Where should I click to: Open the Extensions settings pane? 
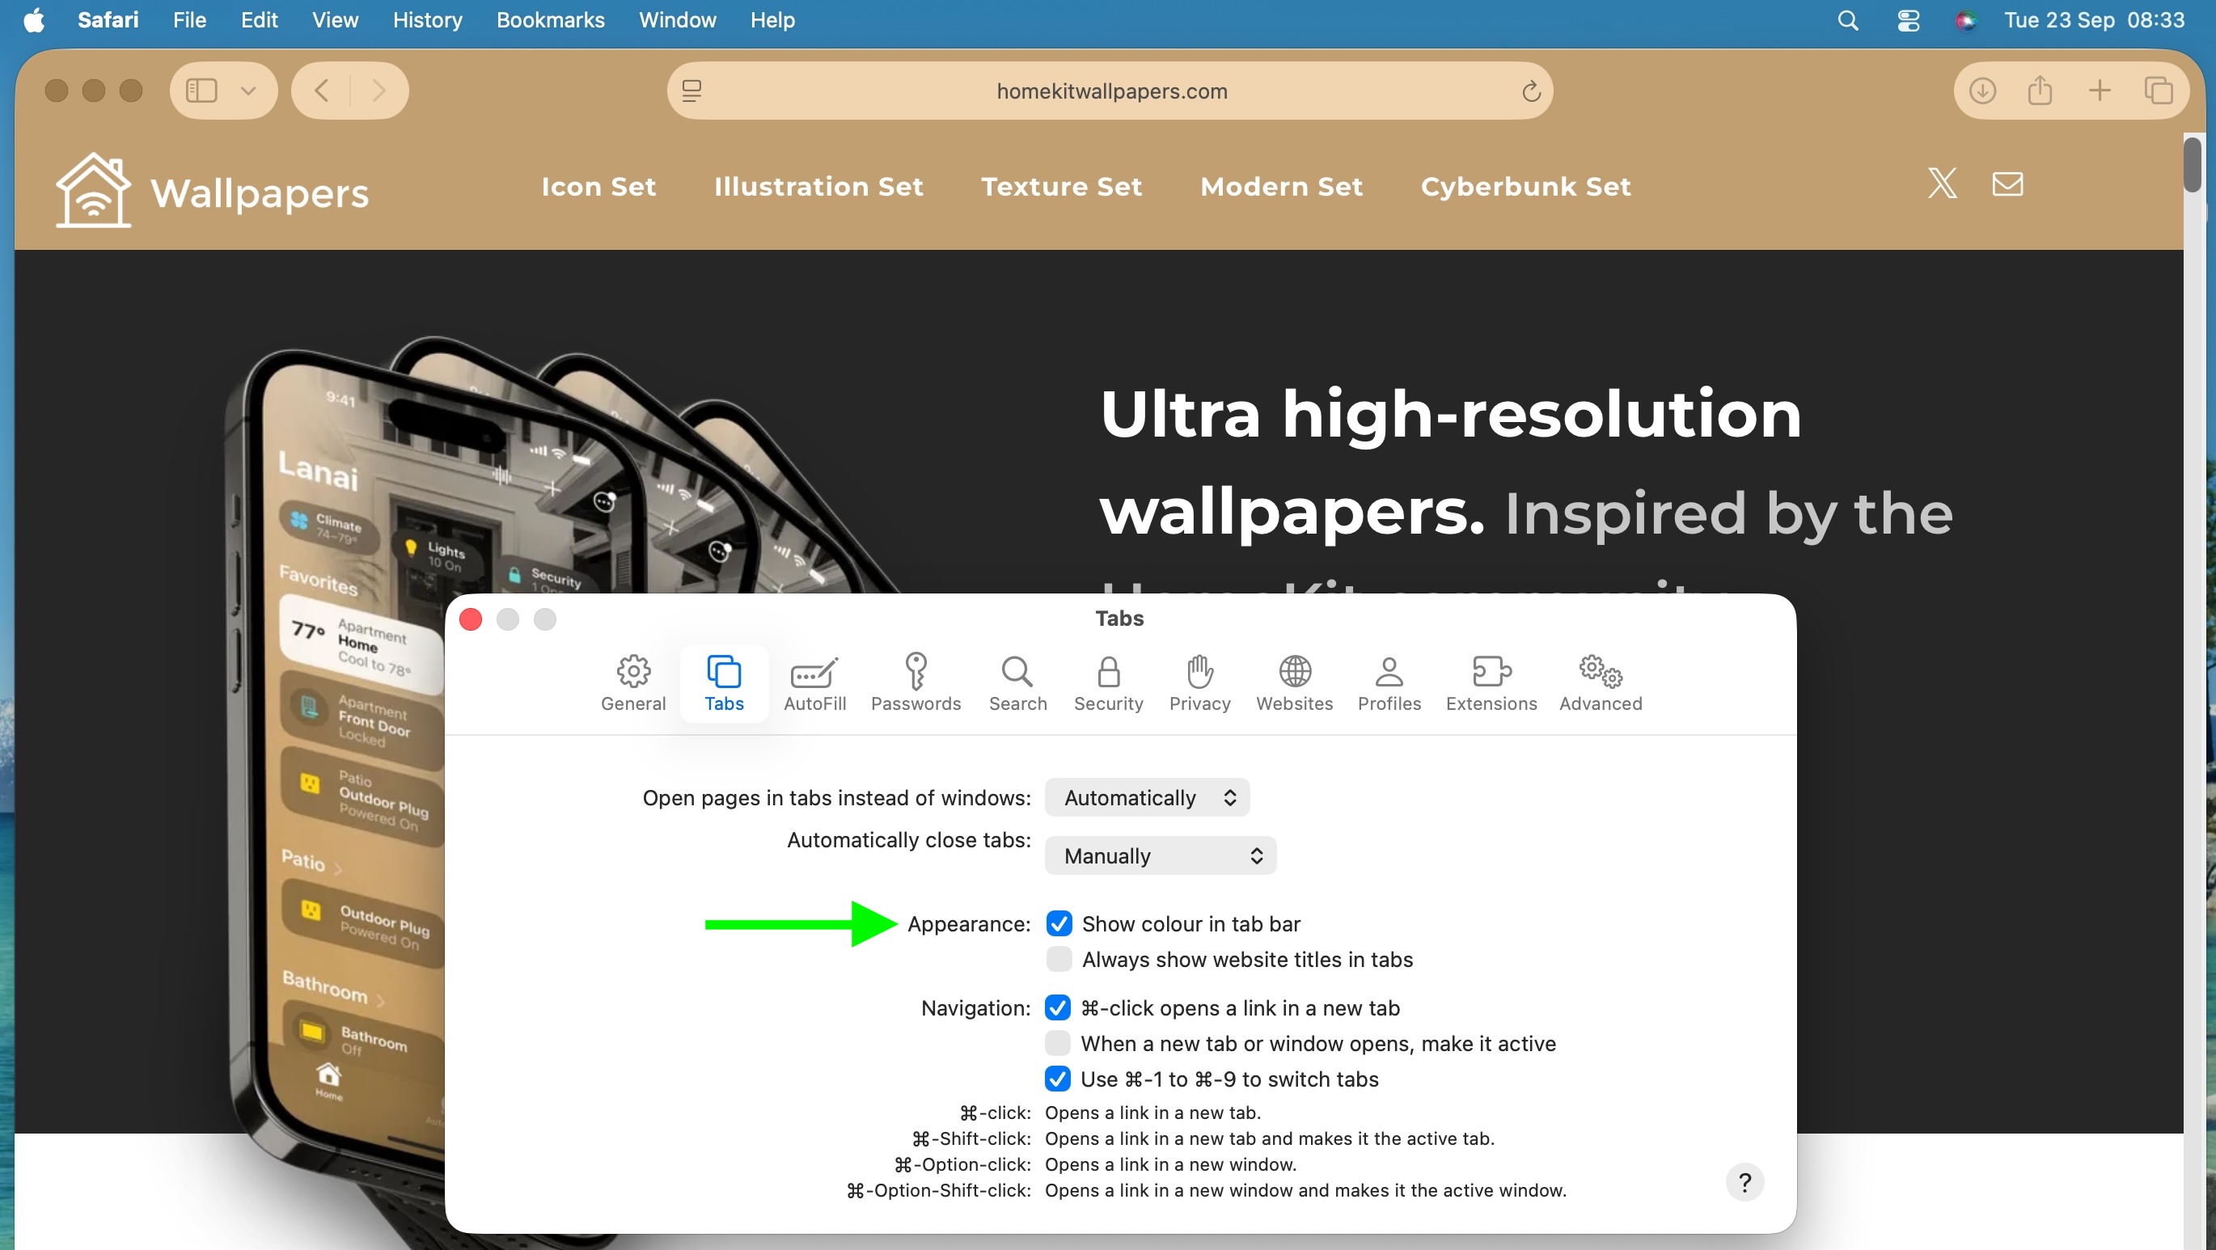[1491, 682]
